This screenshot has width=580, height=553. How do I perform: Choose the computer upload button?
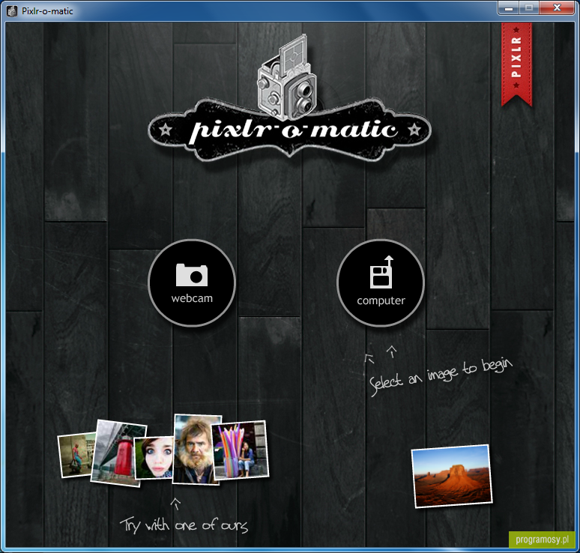point(381,282)
